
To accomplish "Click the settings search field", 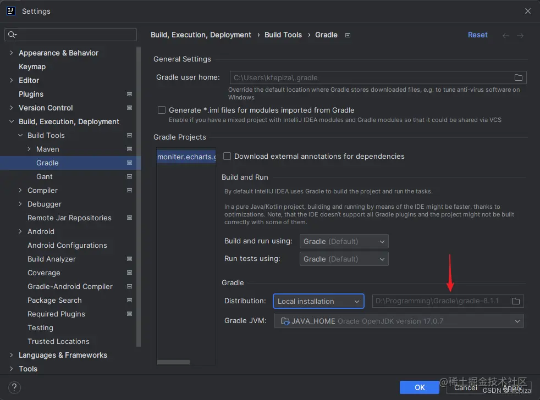I will [70, 35].
